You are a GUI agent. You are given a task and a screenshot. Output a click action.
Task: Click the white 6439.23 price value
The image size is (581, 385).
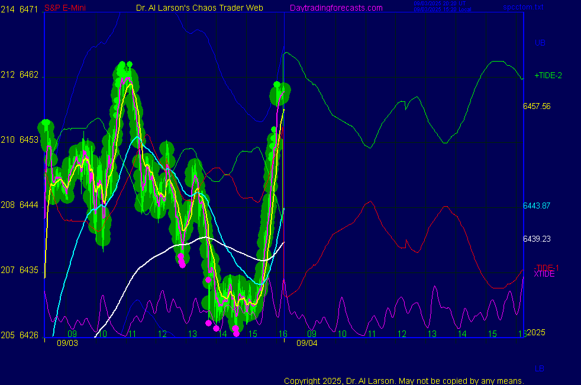[x=537, y=239]
